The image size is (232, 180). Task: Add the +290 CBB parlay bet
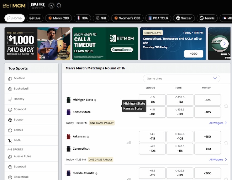point(193,54)
